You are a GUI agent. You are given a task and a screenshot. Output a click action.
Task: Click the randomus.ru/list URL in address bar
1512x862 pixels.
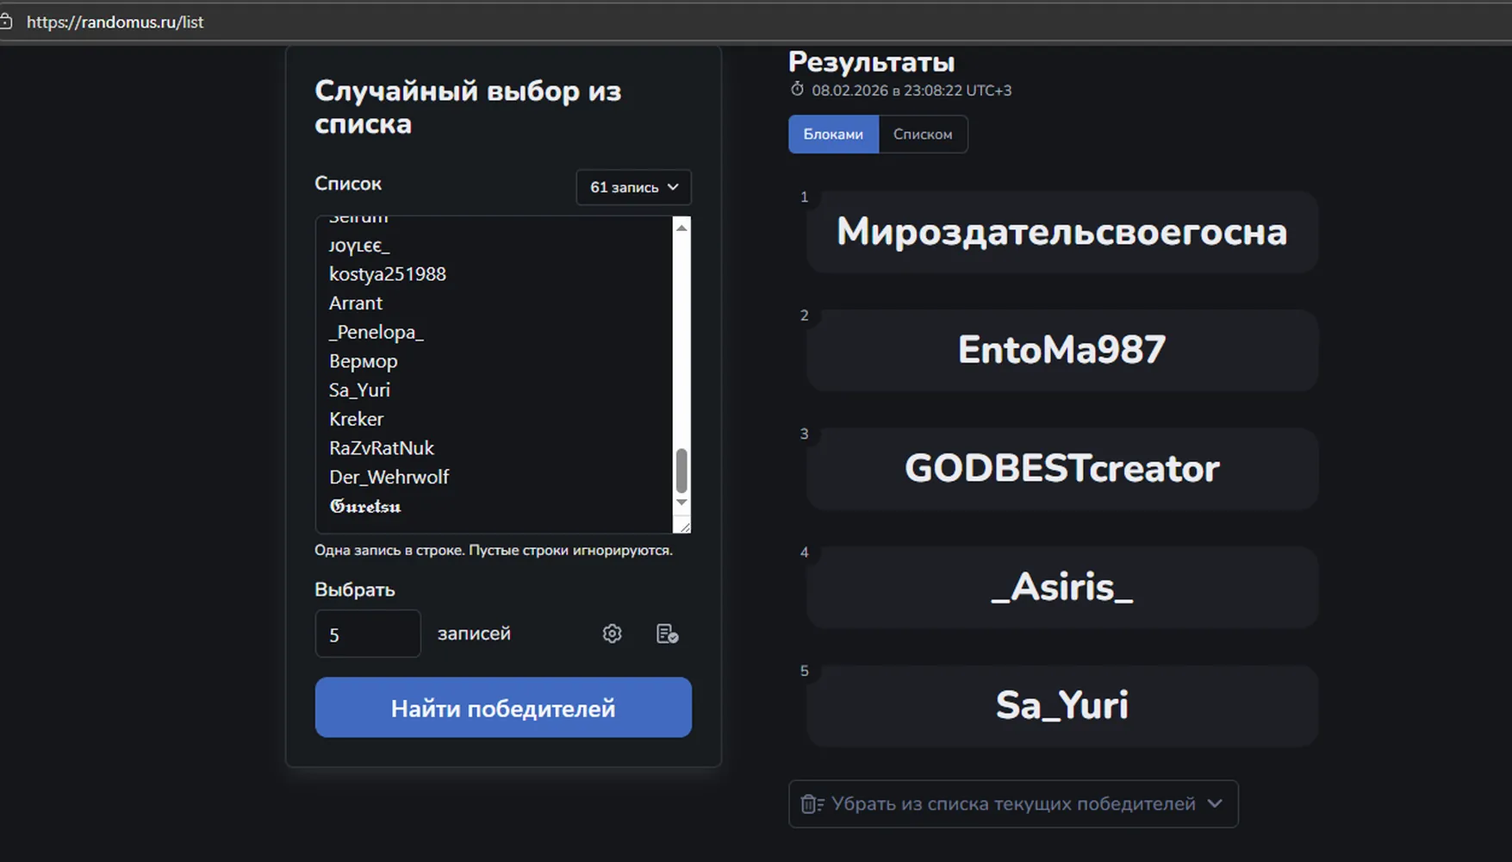click(x=115, y=22)
